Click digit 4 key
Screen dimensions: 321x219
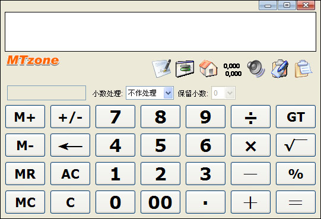pos(116,145)
